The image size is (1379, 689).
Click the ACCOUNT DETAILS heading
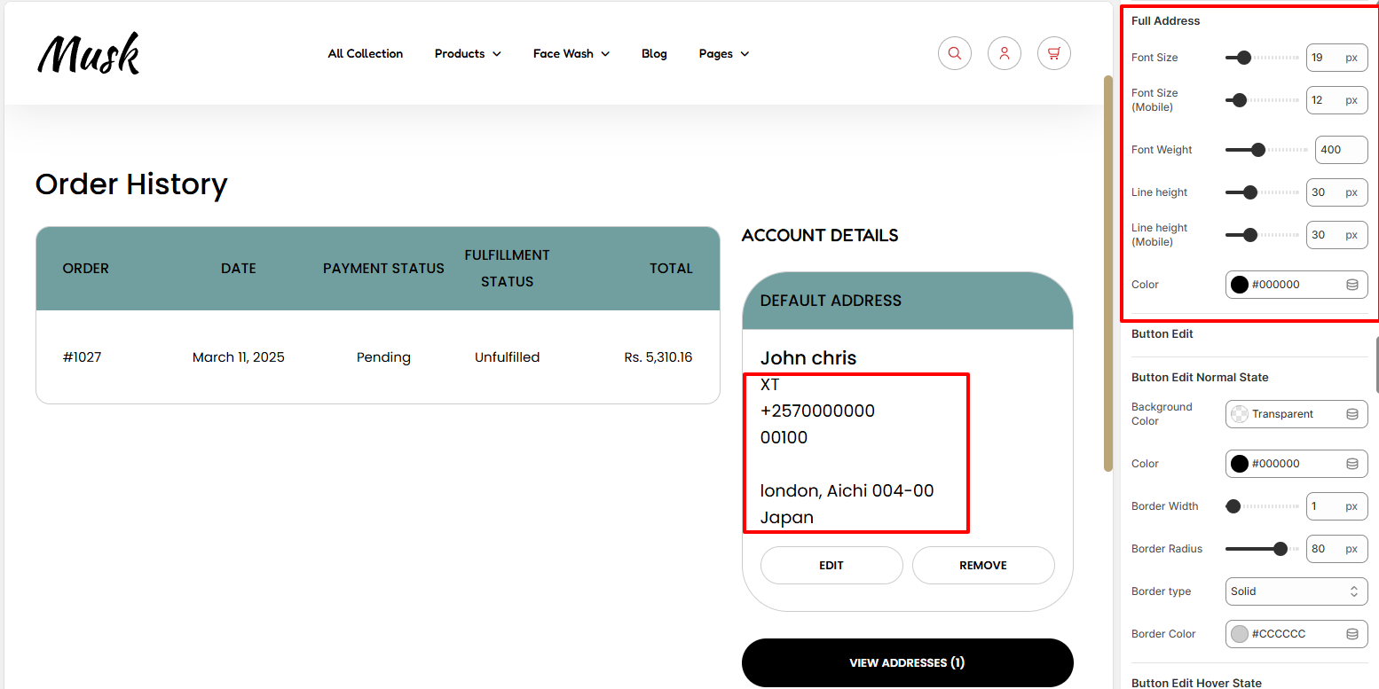click(x=820, y=235)
